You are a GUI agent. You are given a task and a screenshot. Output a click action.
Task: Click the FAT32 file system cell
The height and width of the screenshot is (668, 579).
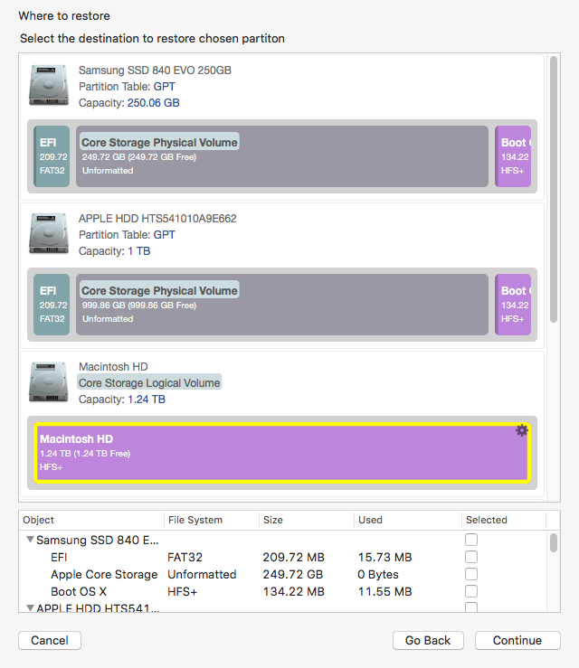pyautogui.click(x=185, y=557)
